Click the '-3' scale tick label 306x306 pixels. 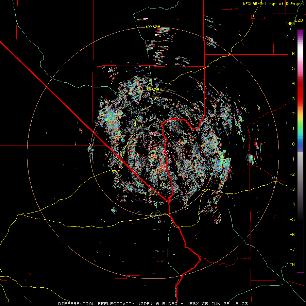[292, 189]
